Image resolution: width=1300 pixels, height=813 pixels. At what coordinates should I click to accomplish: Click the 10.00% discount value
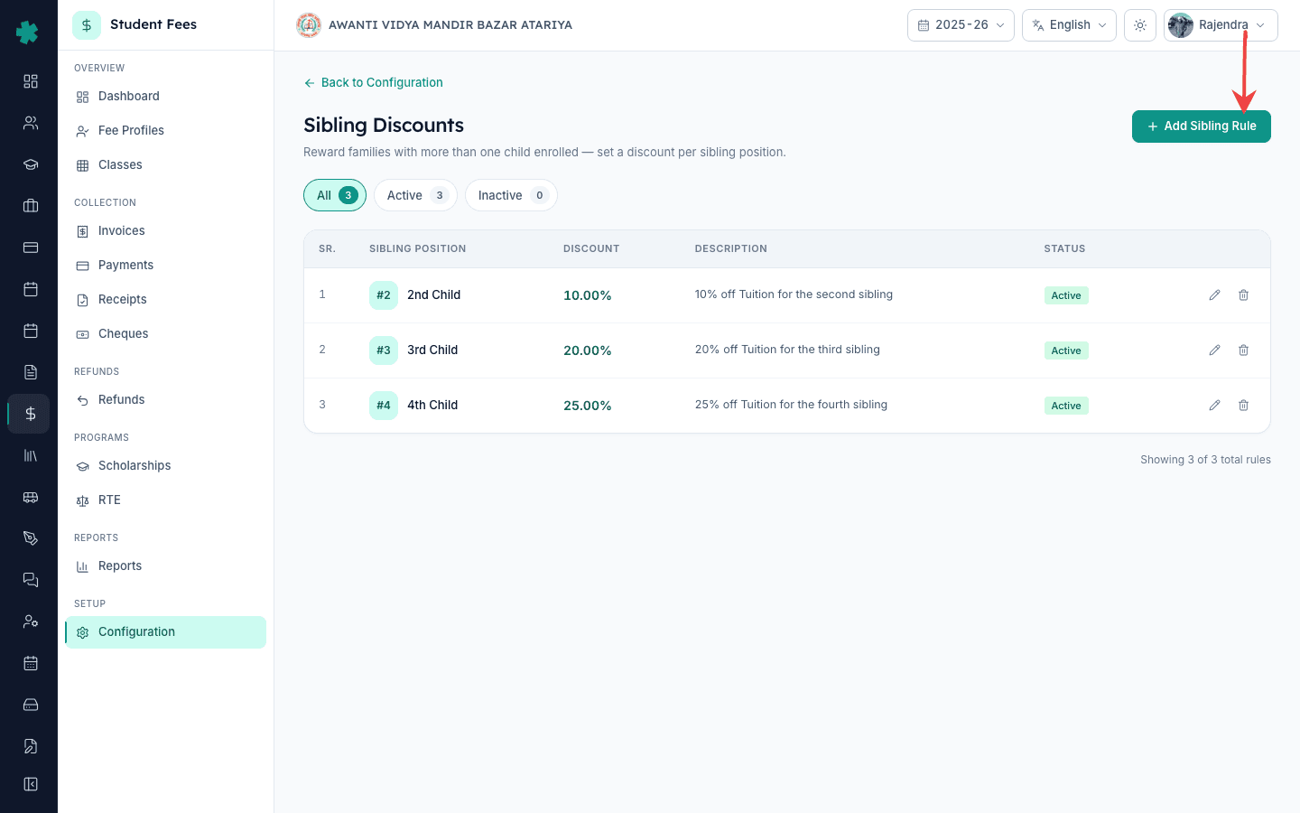point(587,295)
